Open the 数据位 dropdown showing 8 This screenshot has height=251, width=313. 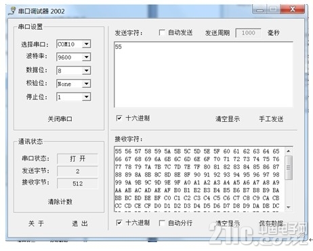pyautogui.click(x=86, y=70)
